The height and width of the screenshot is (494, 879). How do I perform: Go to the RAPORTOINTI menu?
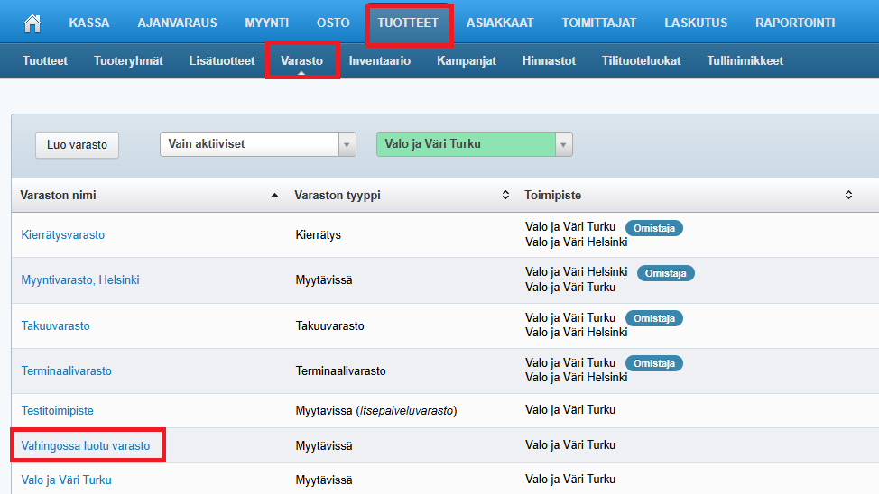[795, 23]
